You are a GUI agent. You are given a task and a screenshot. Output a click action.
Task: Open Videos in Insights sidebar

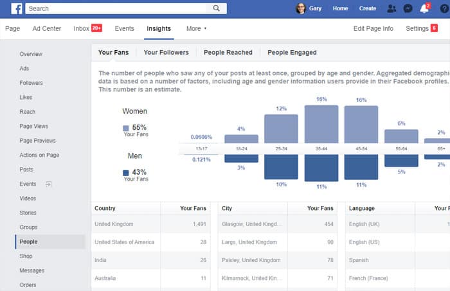pos(28,198)
